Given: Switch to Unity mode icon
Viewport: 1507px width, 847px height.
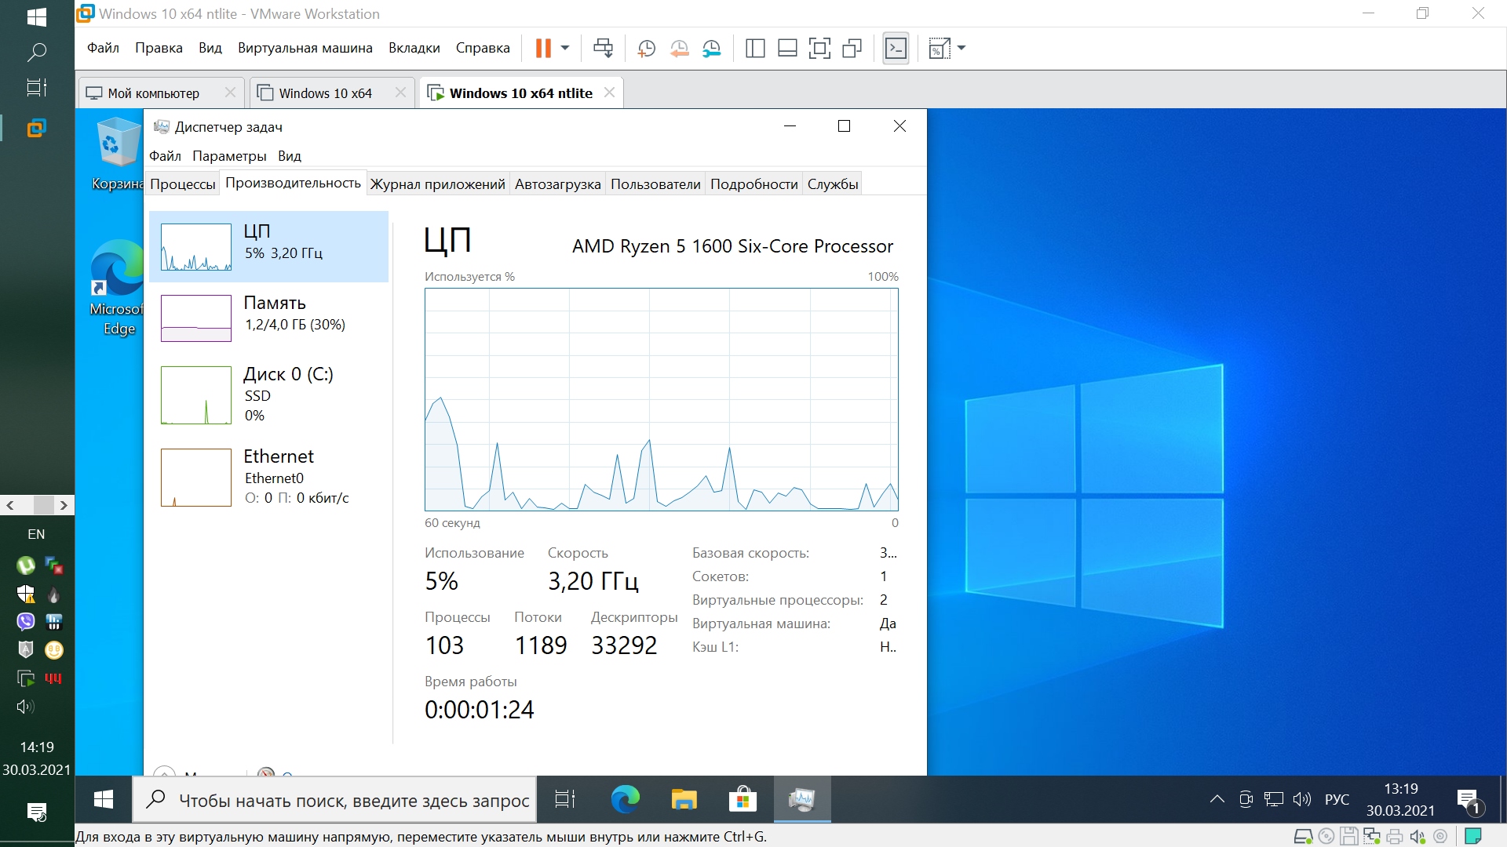Looking at the screenshot, I should (852, 49).
